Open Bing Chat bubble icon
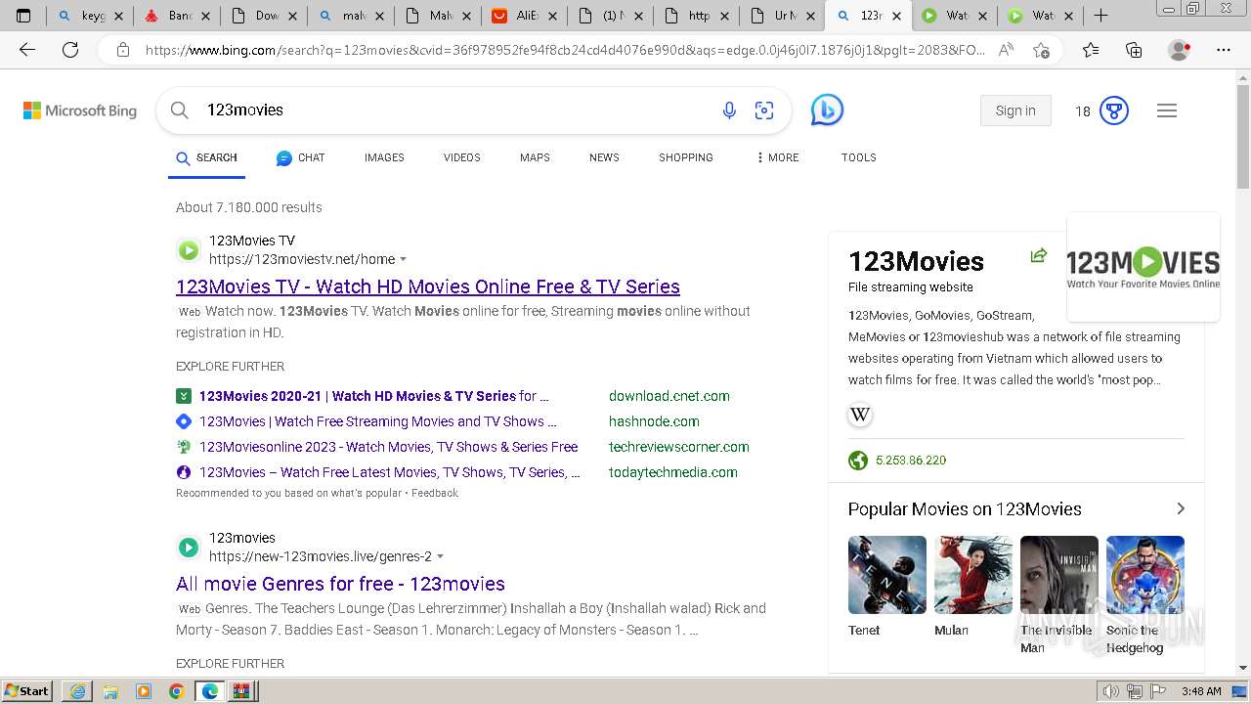Viewport: 1251px width, 704px height. 827,110
